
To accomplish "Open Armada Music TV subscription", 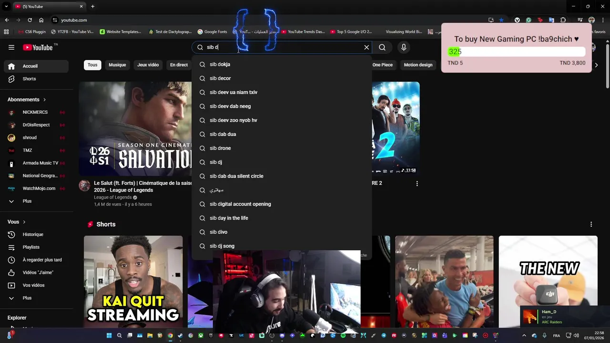I will (36, 163).
